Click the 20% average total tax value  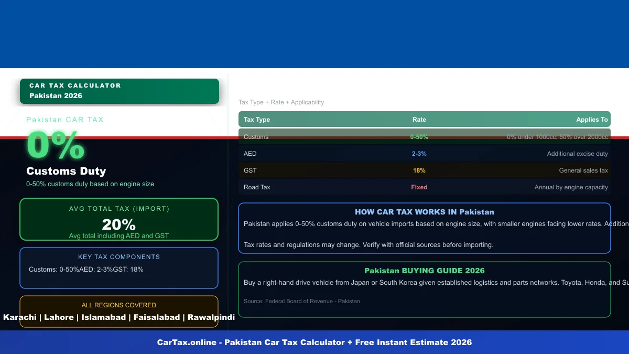pos(119,224)
